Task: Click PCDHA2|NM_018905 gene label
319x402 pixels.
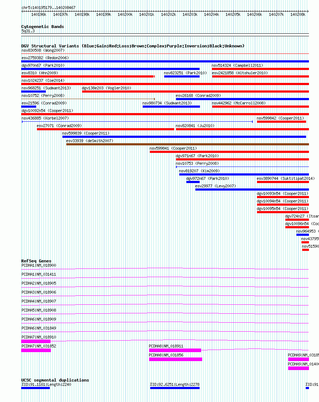Action: 39,283
